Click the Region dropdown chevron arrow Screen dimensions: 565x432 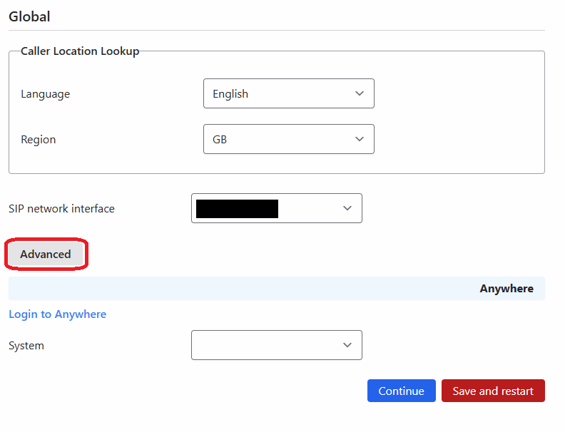point(360,140)
